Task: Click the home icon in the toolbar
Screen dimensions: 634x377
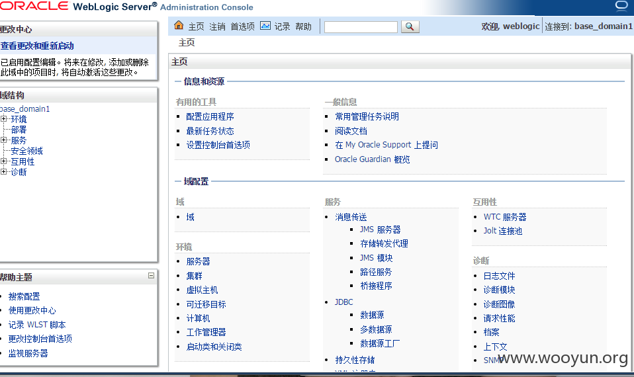Action: 179,25
